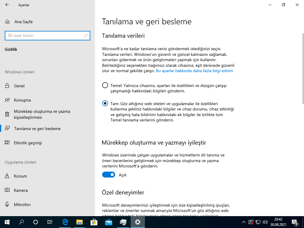Open notification center with 9 badge
Image resolution: width=304 pixels, height=228 pixels.
[295, 222]
